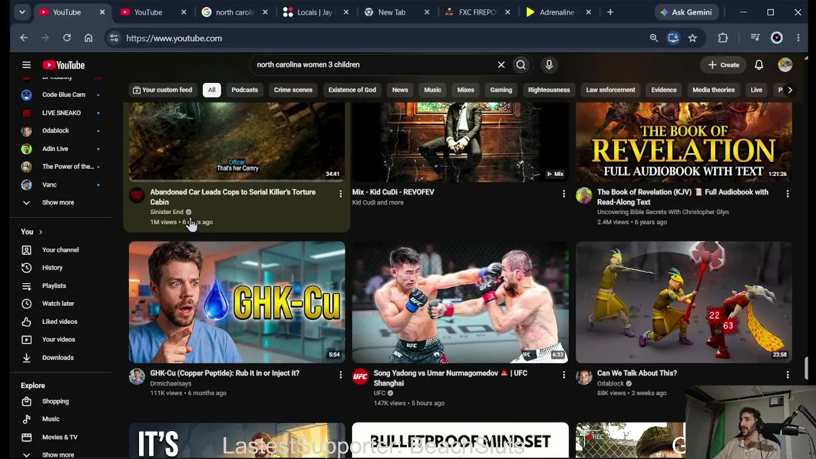Open the browser extensions puzzle icon
This screenshot has height=459, width=816.
pos(723,38)
